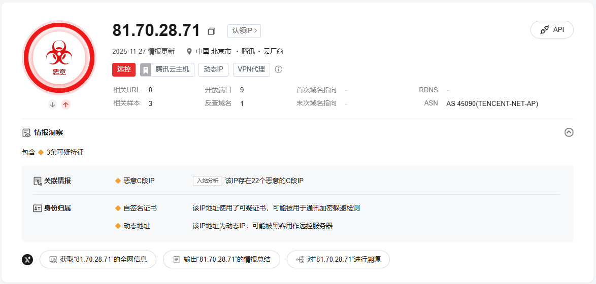
Task: Click the 开放端口 count 9
Action: pos(242,90)
